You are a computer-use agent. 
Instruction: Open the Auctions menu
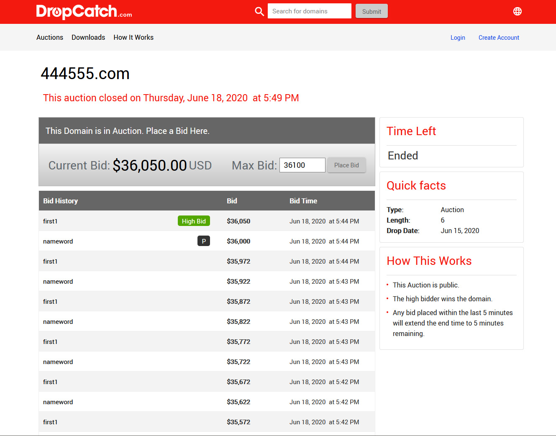coord(50,37)
